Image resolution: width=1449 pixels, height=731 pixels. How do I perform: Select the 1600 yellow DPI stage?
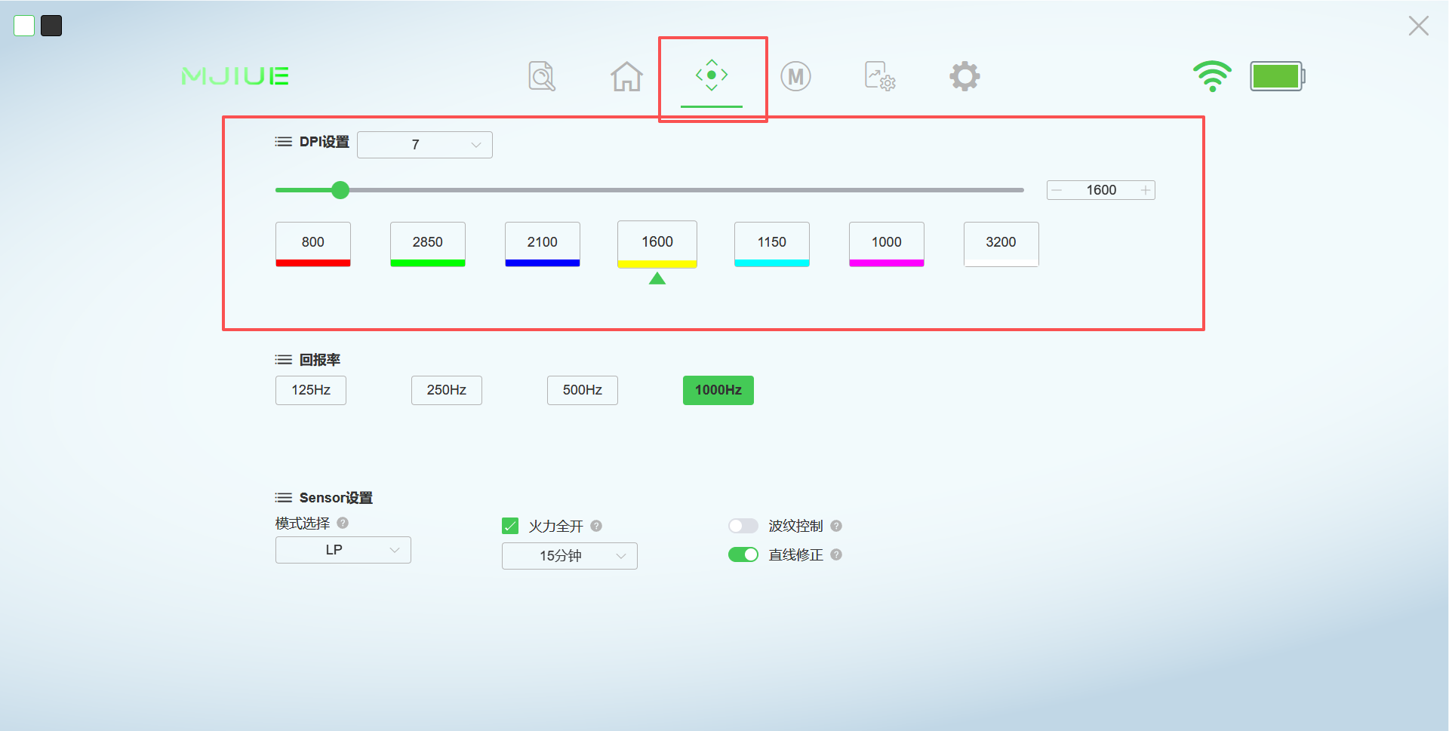tap(657, 244)
